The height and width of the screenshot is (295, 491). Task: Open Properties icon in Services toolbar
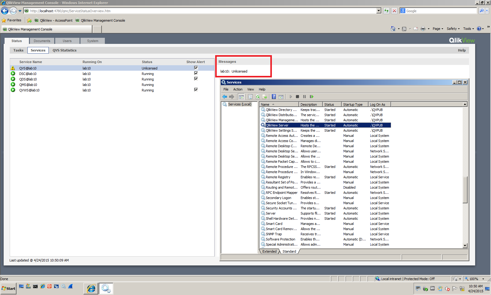click(x=250, y=97)
